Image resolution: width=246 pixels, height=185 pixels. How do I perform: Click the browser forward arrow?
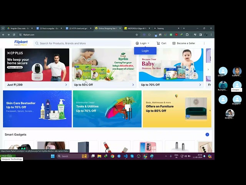[8, 35]
